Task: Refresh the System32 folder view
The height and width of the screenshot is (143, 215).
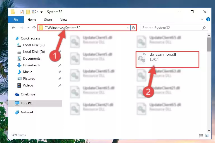Action: tap(133, 28)
